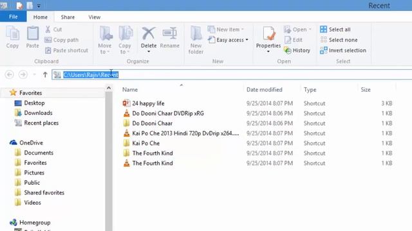Viewport: 412px width, 231px height.
Task: Click Invert selection
Action: pos(343,50)
